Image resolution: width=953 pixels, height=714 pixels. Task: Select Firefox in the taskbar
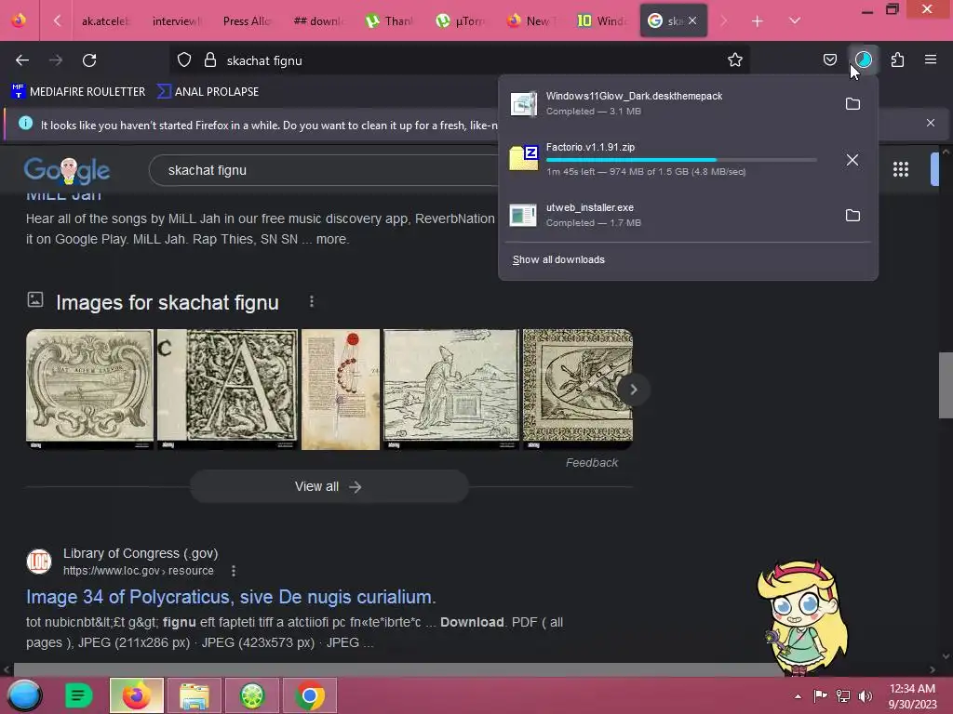click(x=137, y=695)
